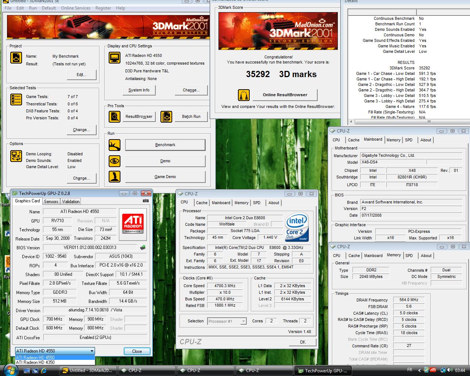This screenshot has height=376, width=470.
Task: Open the Online Services menu
Action: point(76,8)
